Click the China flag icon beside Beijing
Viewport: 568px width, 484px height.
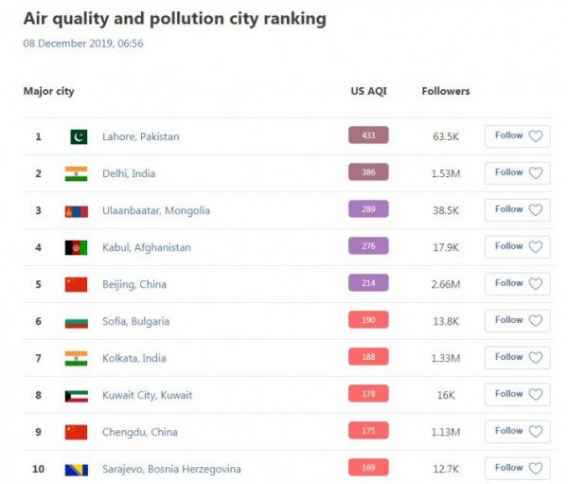tap(76, 284)
